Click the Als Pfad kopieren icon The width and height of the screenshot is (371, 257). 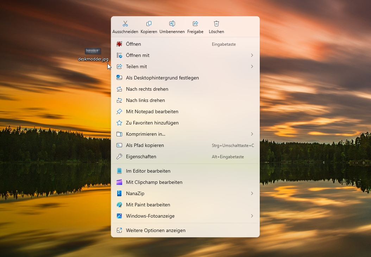[119, 146]
